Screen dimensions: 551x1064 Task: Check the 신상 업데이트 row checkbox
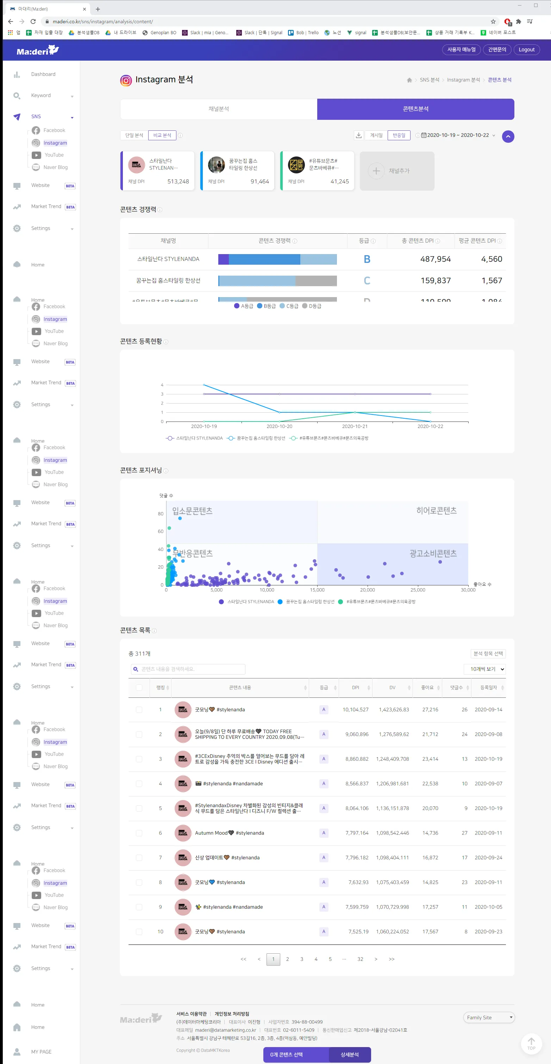(139, 857)
